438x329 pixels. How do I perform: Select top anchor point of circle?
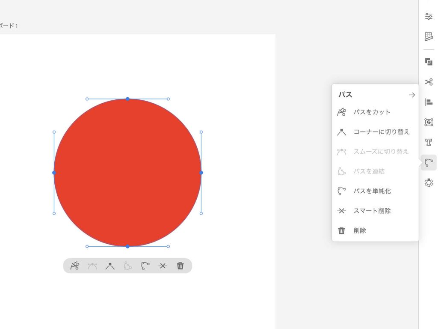tap(127, 99)
